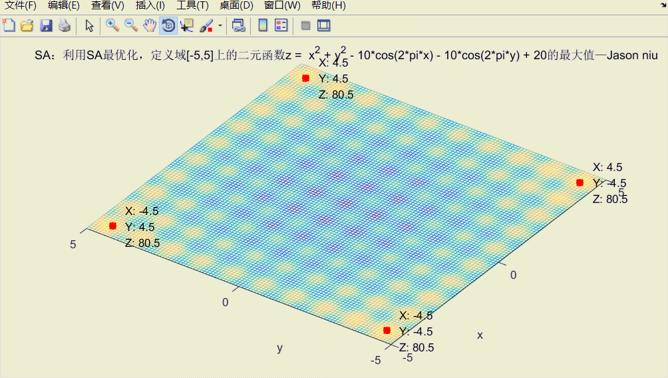Screen dimensions: 668x378
Task: Activate the Edit Plot arrow tool
Action: [89, 25]
